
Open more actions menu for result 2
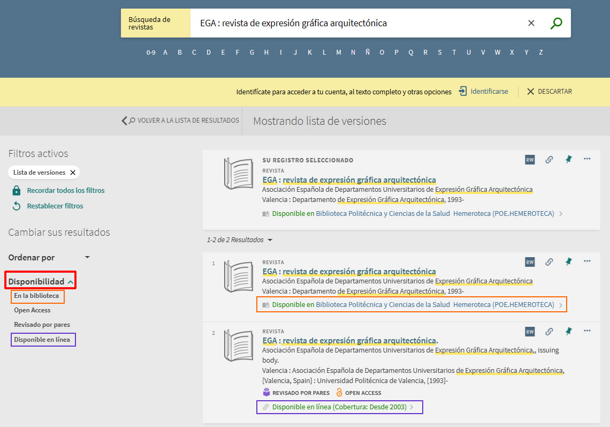(x=587, y=331)
